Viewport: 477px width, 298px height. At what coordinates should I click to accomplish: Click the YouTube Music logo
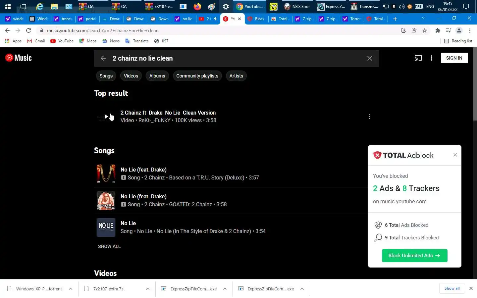pos(19,58)
